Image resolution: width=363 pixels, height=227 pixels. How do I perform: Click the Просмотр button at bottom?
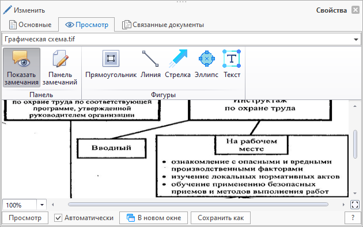[x=25, y=218]
